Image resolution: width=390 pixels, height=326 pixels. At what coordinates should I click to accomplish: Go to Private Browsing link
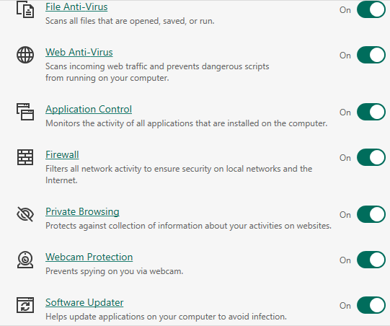(x=82, y=212)
